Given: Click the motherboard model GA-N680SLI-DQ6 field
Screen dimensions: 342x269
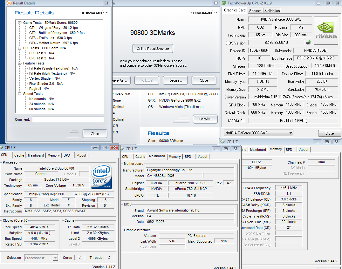Looking at the screenshot, I should [x=174, y=176].
